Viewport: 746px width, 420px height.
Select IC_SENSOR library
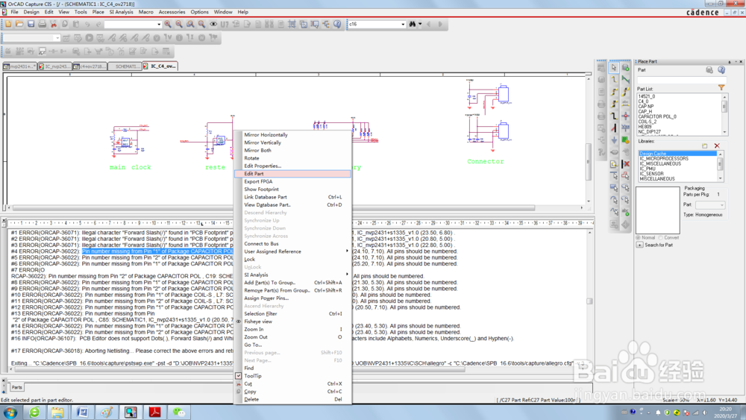coord(651,174)
